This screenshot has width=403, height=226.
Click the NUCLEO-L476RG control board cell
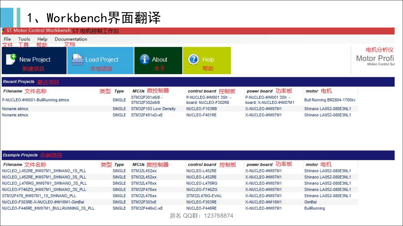click(x=202, y=183)
